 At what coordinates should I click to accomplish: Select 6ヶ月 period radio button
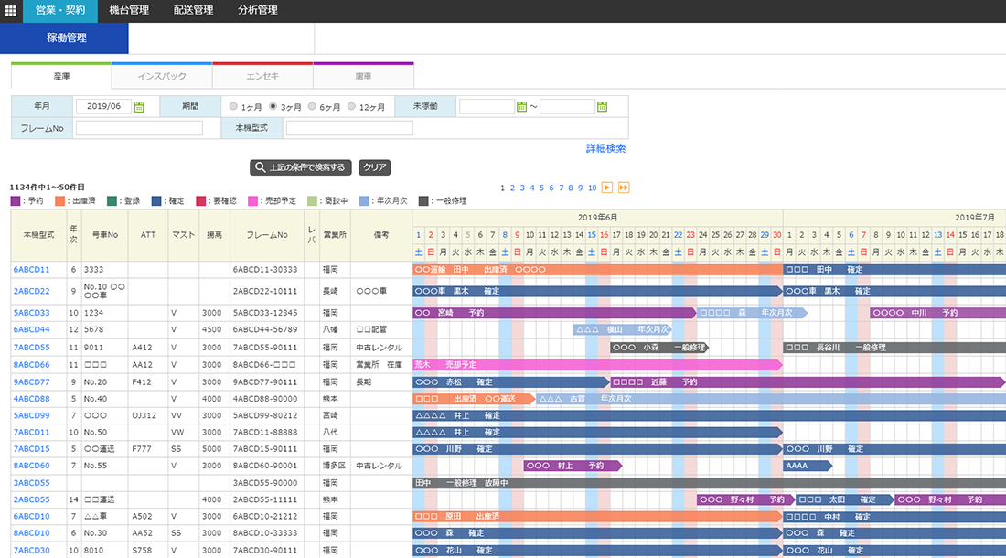(x=312, y=106)
